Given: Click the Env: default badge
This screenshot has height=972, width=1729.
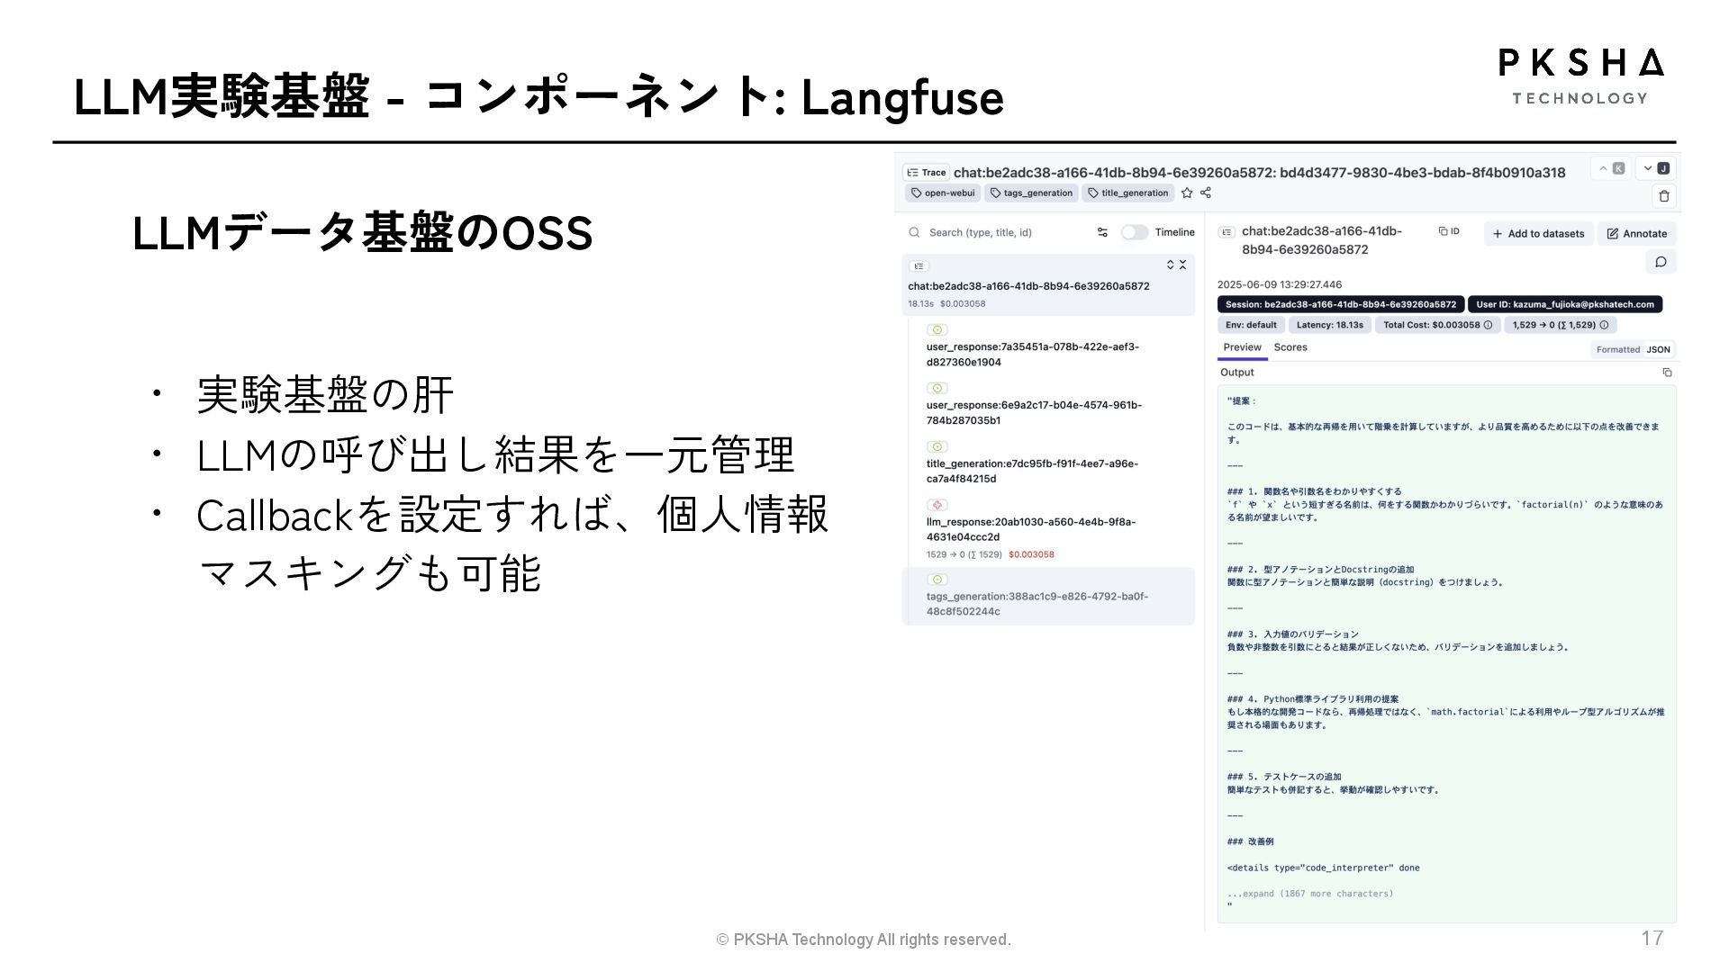Looking at the screenshot, I should tap(1251, 325).
